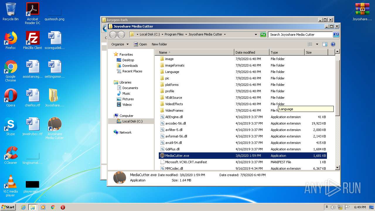375x211 pixels.
Task: Select VideoEffects folder
Action: coord(243,104)
